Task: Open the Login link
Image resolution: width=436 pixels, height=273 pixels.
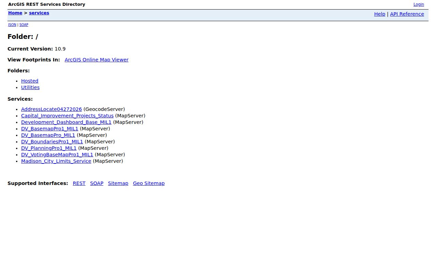Action: pos(419,4)
